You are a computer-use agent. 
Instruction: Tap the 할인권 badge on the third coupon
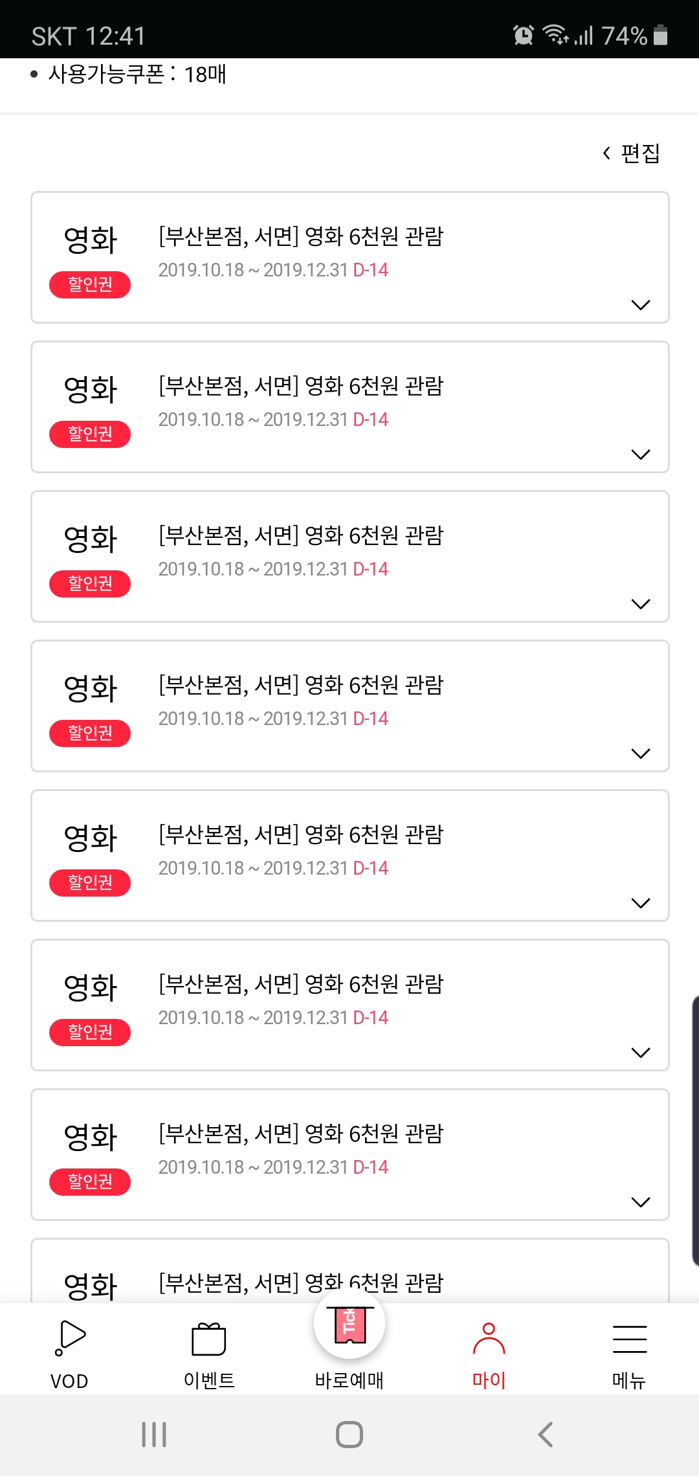(x=90, y=583)
